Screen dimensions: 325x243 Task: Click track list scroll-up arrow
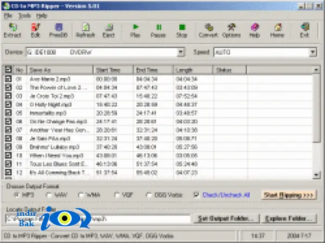[316, 70]
